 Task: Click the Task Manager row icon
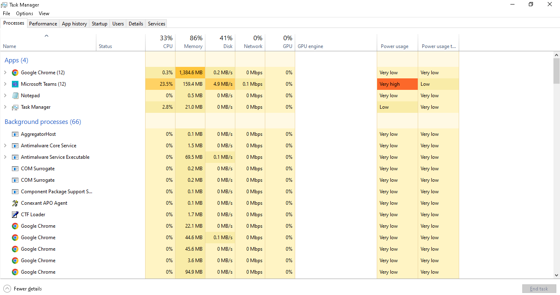click(x=15, y=107)
